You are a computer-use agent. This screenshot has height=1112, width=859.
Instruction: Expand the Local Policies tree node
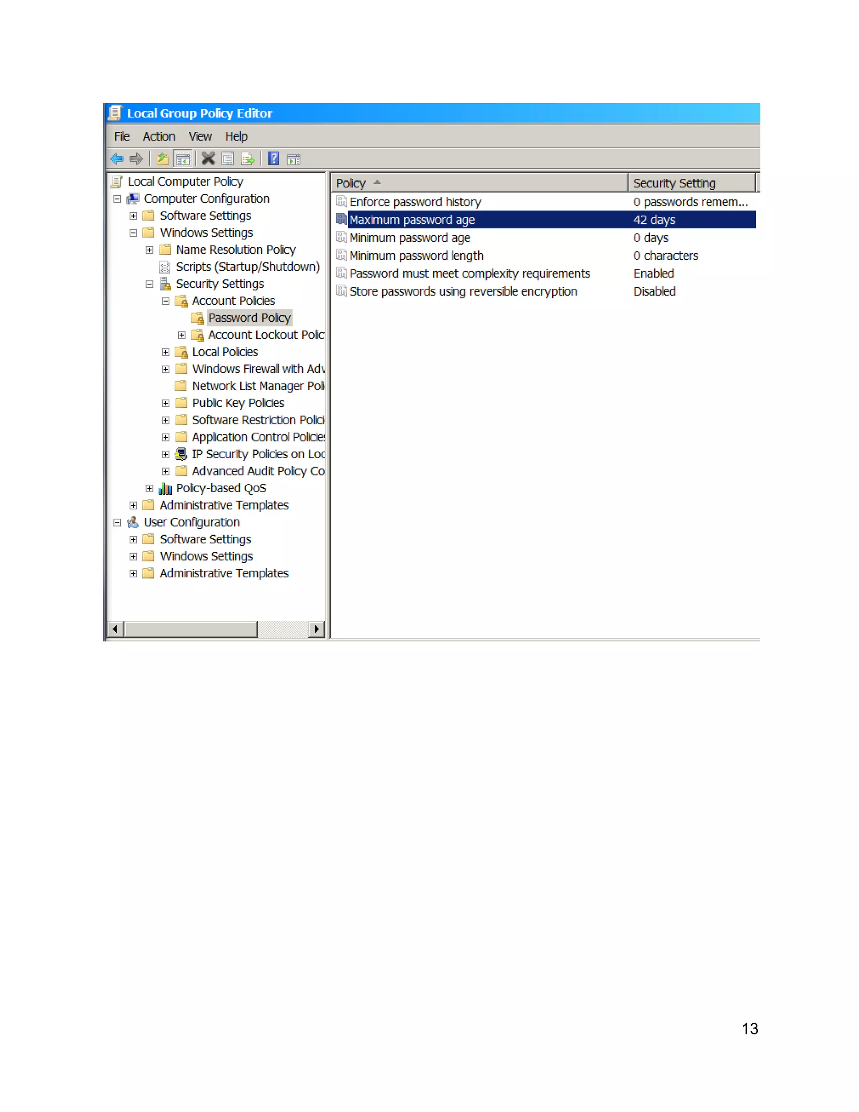pos(165,352)
